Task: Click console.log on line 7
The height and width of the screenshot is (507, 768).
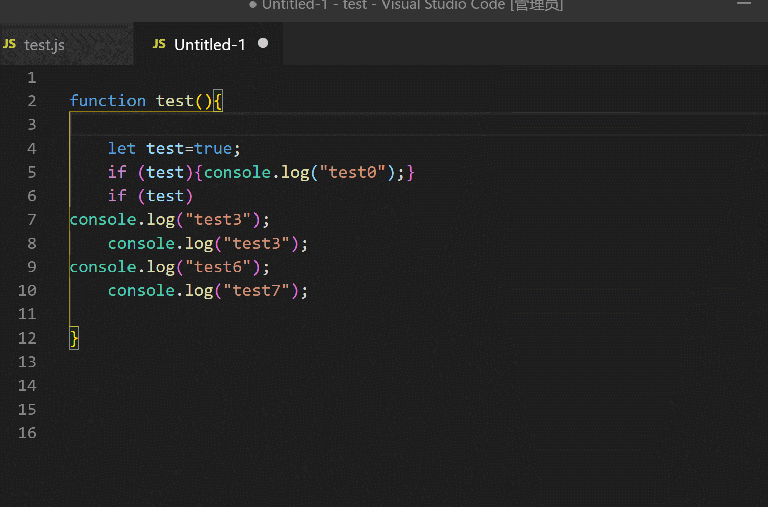Action: [122, 219]
